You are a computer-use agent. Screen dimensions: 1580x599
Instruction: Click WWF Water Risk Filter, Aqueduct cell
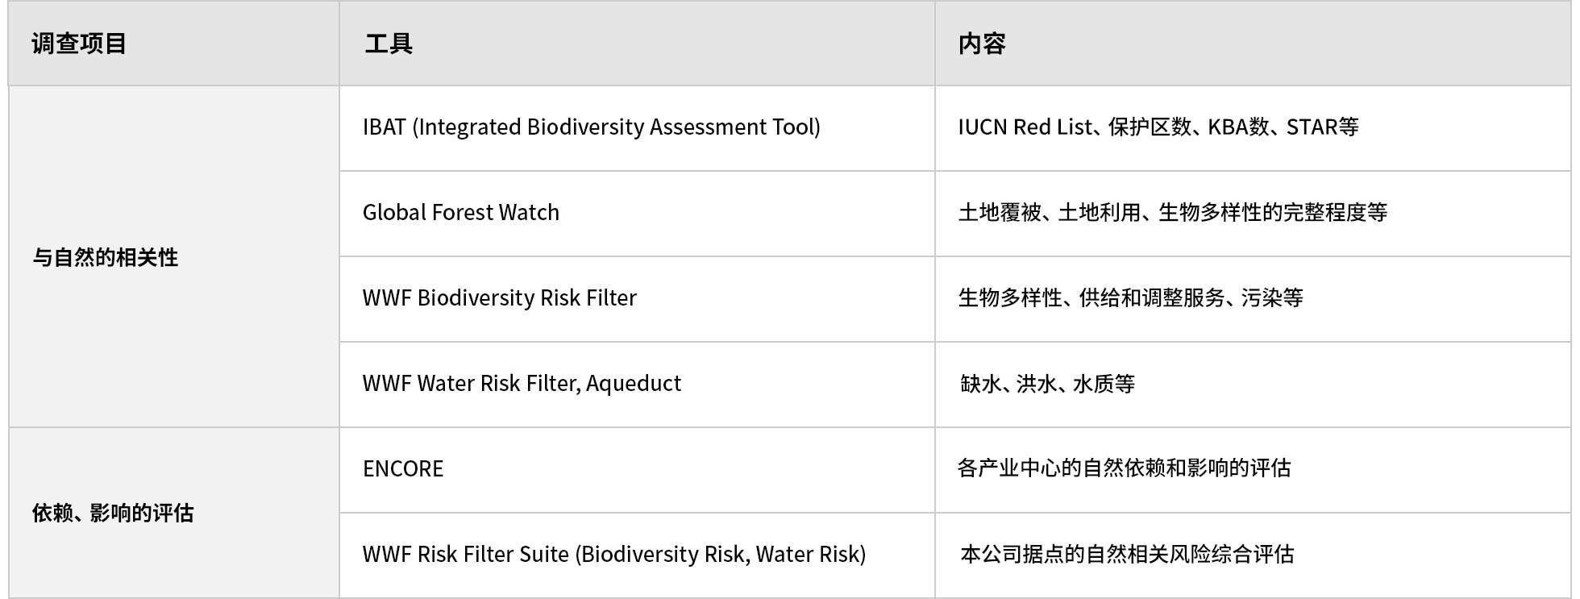coord(637,385)
